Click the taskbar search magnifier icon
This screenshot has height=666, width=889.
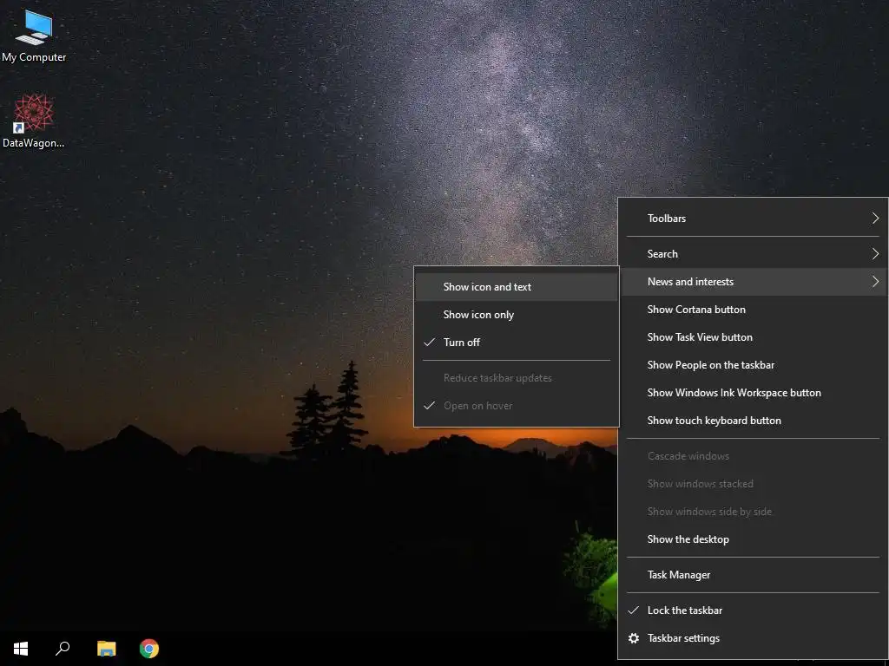point(63,649)
